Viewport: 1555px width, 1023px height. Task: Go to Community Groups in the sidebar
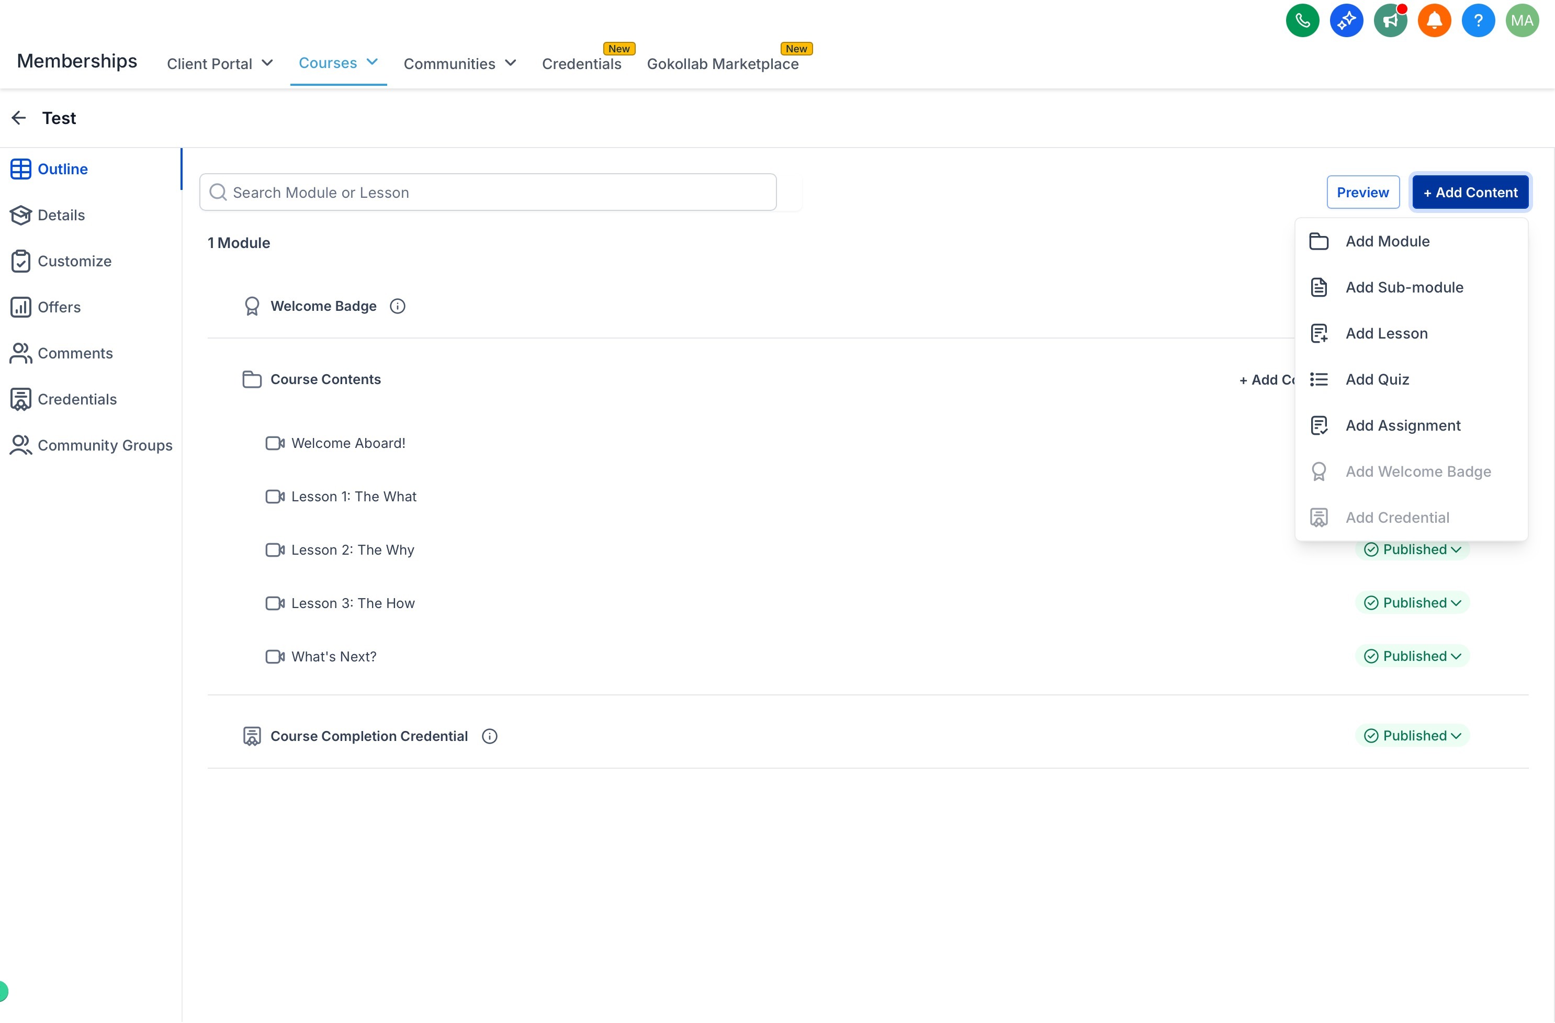[x=105, y=445]
